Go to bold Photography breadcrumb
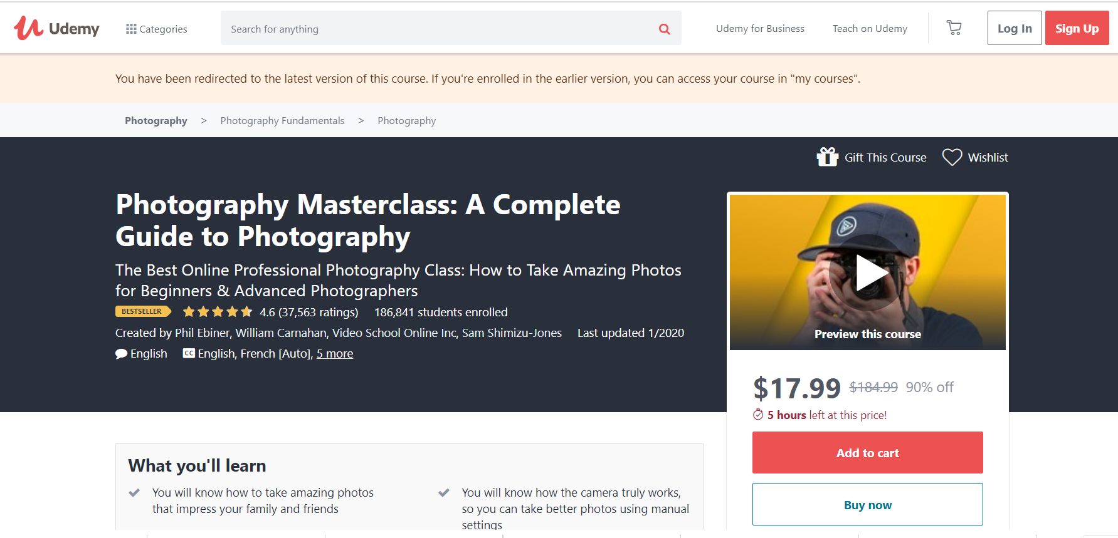 156,120
